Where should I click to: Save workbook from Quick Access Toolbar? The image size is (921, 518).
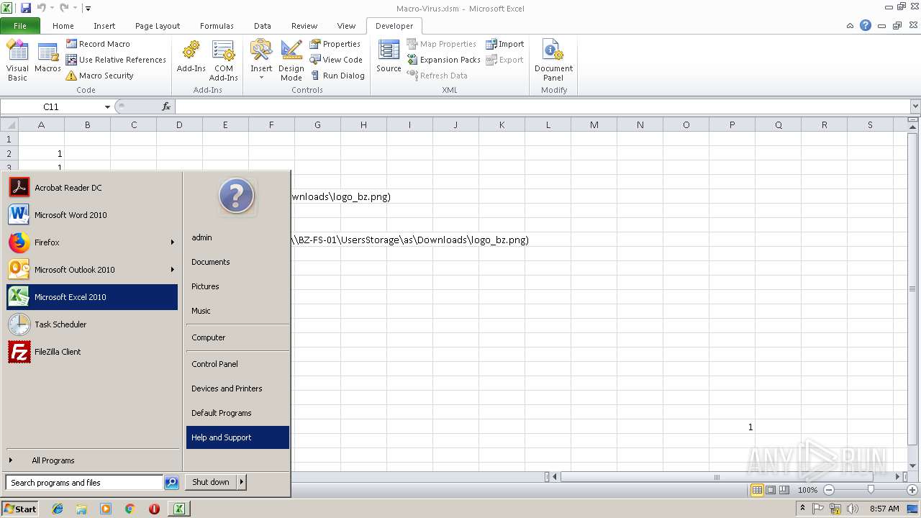point(26,8)
